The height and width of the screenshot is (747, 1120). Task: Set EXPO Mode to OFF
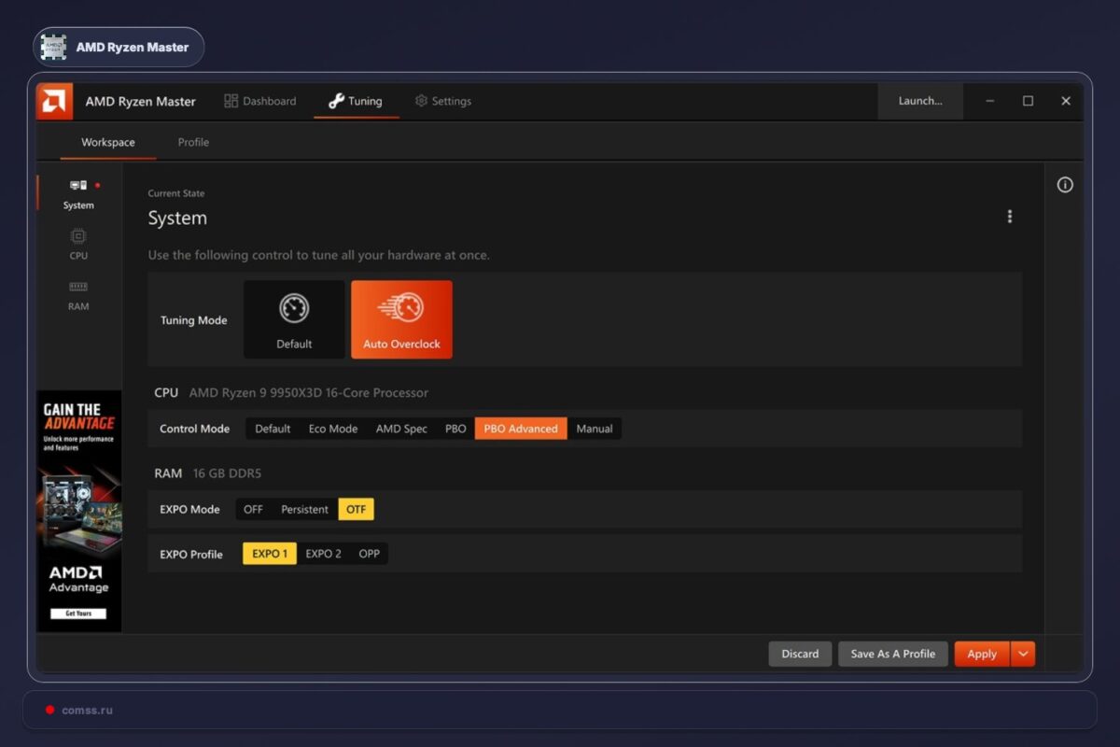point(253,509)
